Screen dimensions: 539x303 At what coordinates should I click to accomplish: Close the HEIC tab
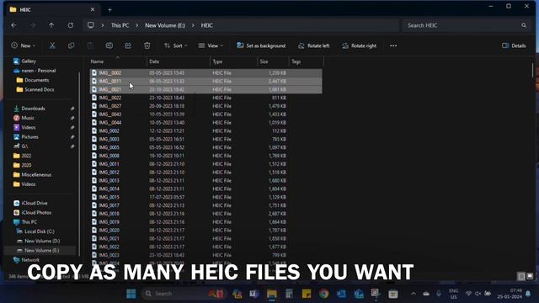93,9
